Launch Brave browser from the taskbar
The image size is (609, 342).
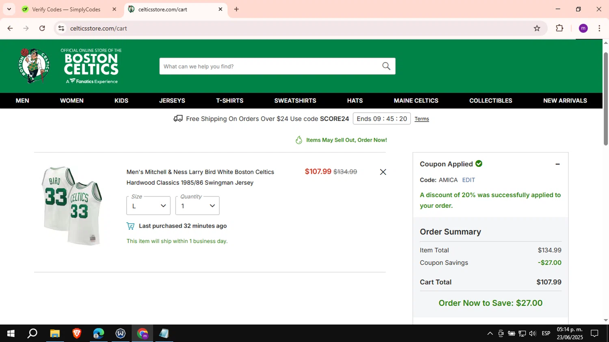77,333
